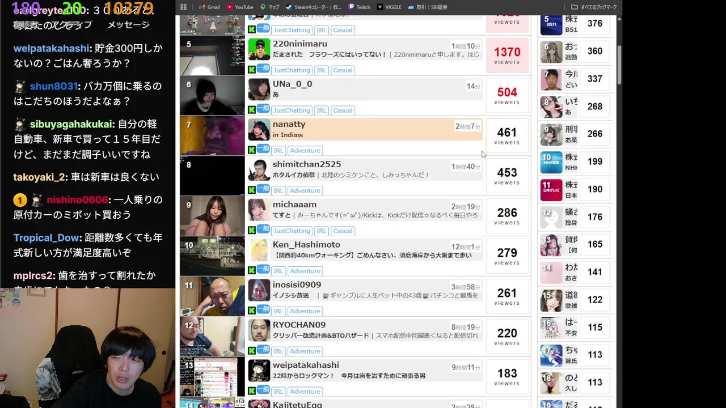
Task: Select Adventure tag in weipatakahashi's row
Action: [x=305, y=392]
